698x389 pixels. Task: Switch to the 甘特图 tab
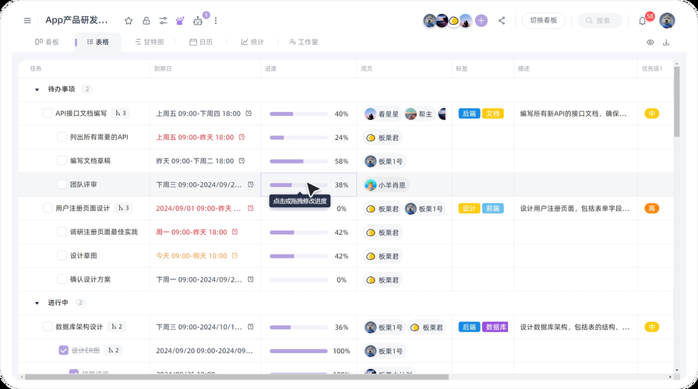click(149, 42)
